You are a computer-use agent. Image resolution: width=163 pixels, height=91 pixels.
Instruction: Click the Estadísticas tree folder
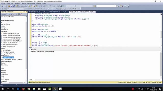coord(5,65)
